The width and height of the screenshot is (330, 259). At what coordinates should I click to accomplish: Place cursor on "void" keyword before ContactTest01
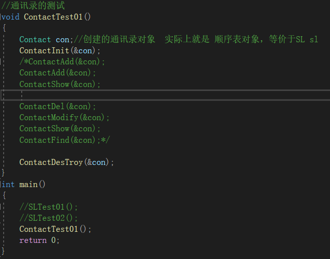(x=11, y=17)
